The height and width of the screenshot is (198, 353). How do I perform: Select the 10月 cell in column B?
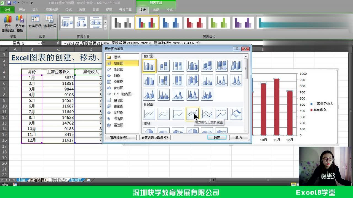click(32, 129)
